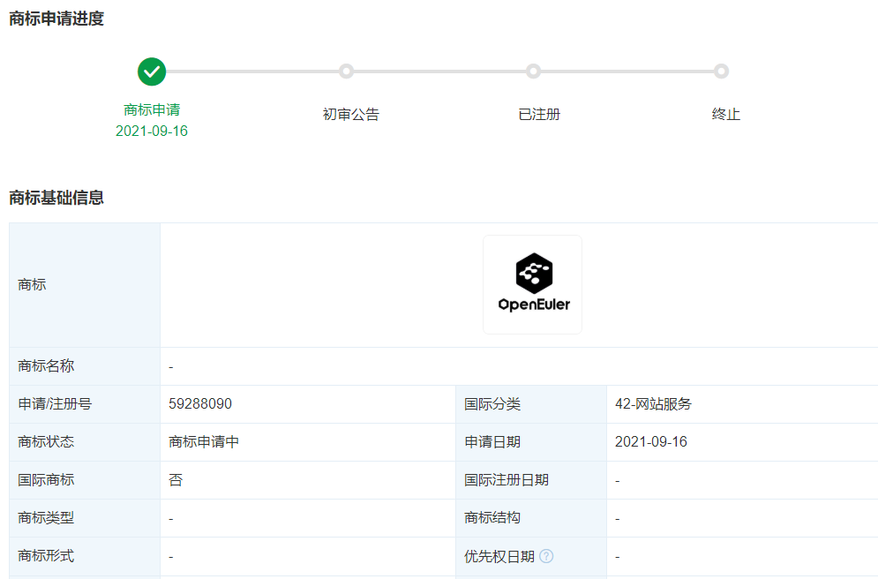Image resolution: width=878 pixels, height=579 pixels.
Task: Select the registration number 59288090
Action: (200, 403)
